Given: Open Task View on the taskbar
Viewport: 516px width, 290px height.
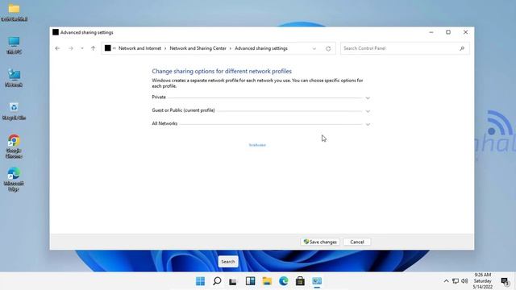Looking at the screenshot, I should [233, 281].
